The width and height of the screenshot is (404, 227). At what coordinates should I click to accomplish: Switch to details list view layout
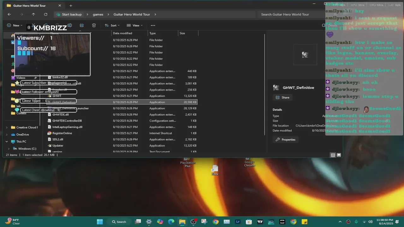point(333,155)
